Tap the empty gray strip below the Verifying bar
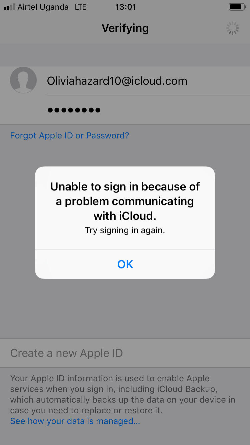The image size is (250, 445). pyautogui.click(x=125, y=54)
